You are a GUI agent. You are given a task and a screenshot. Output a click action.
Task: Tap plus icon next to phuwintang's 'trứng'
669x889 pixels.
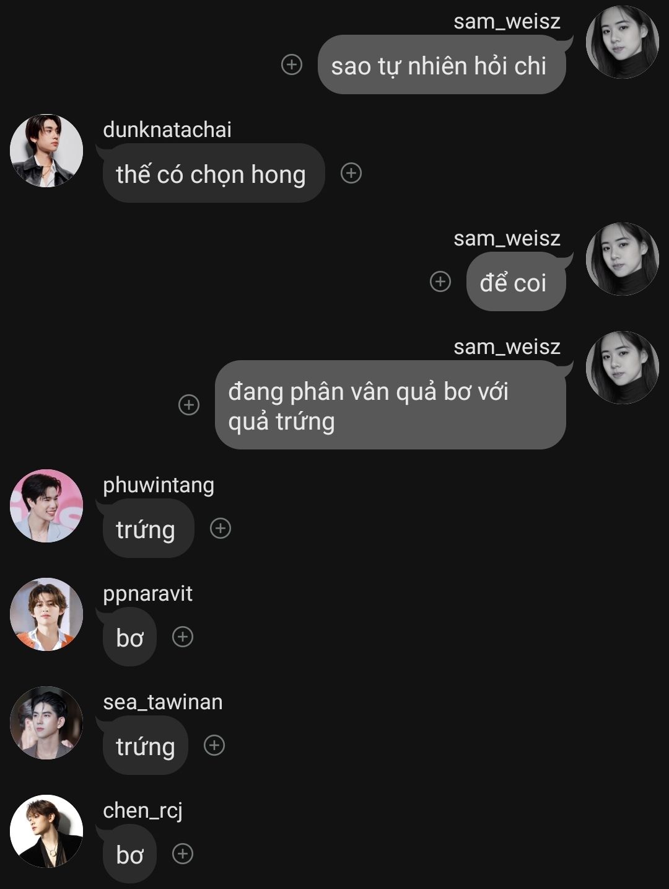click(x=221, y=528)
